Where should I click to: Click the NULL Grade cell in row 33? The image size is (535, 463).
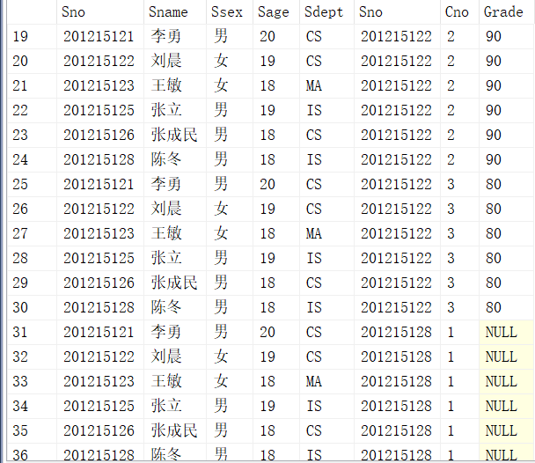click(x=507, y=381)
